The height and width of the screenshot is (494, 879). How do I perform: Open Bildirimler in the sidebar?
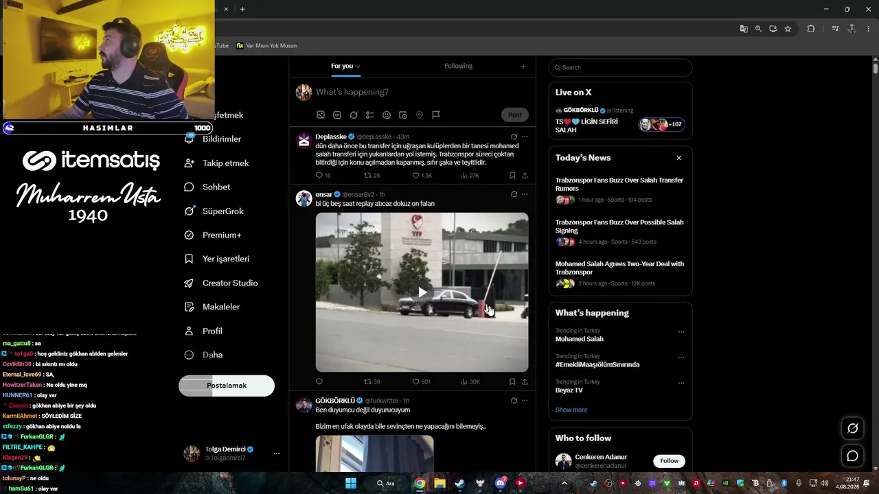214,139
